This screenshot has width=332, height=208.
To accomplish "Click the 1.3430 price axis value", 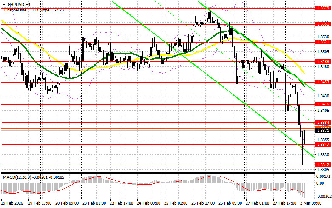I will pyautogui.click(x=323, y=96).
